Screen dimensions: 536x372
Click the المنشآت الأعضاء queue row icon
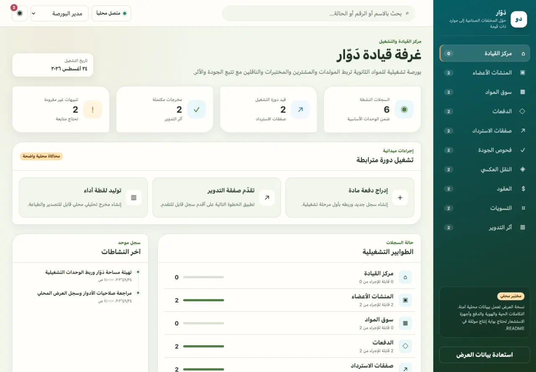point(405,300)
